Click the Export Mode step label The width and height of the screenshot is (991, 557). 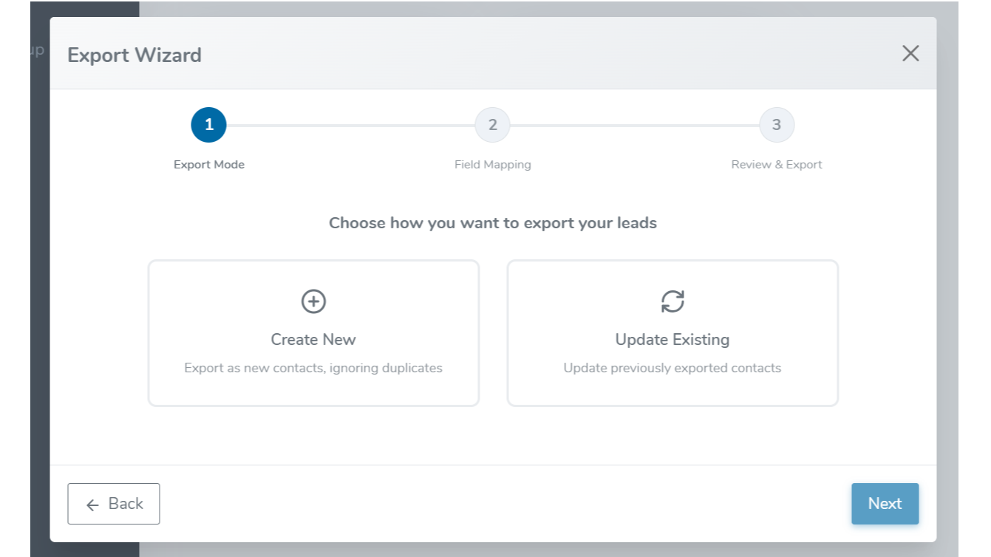208,164
